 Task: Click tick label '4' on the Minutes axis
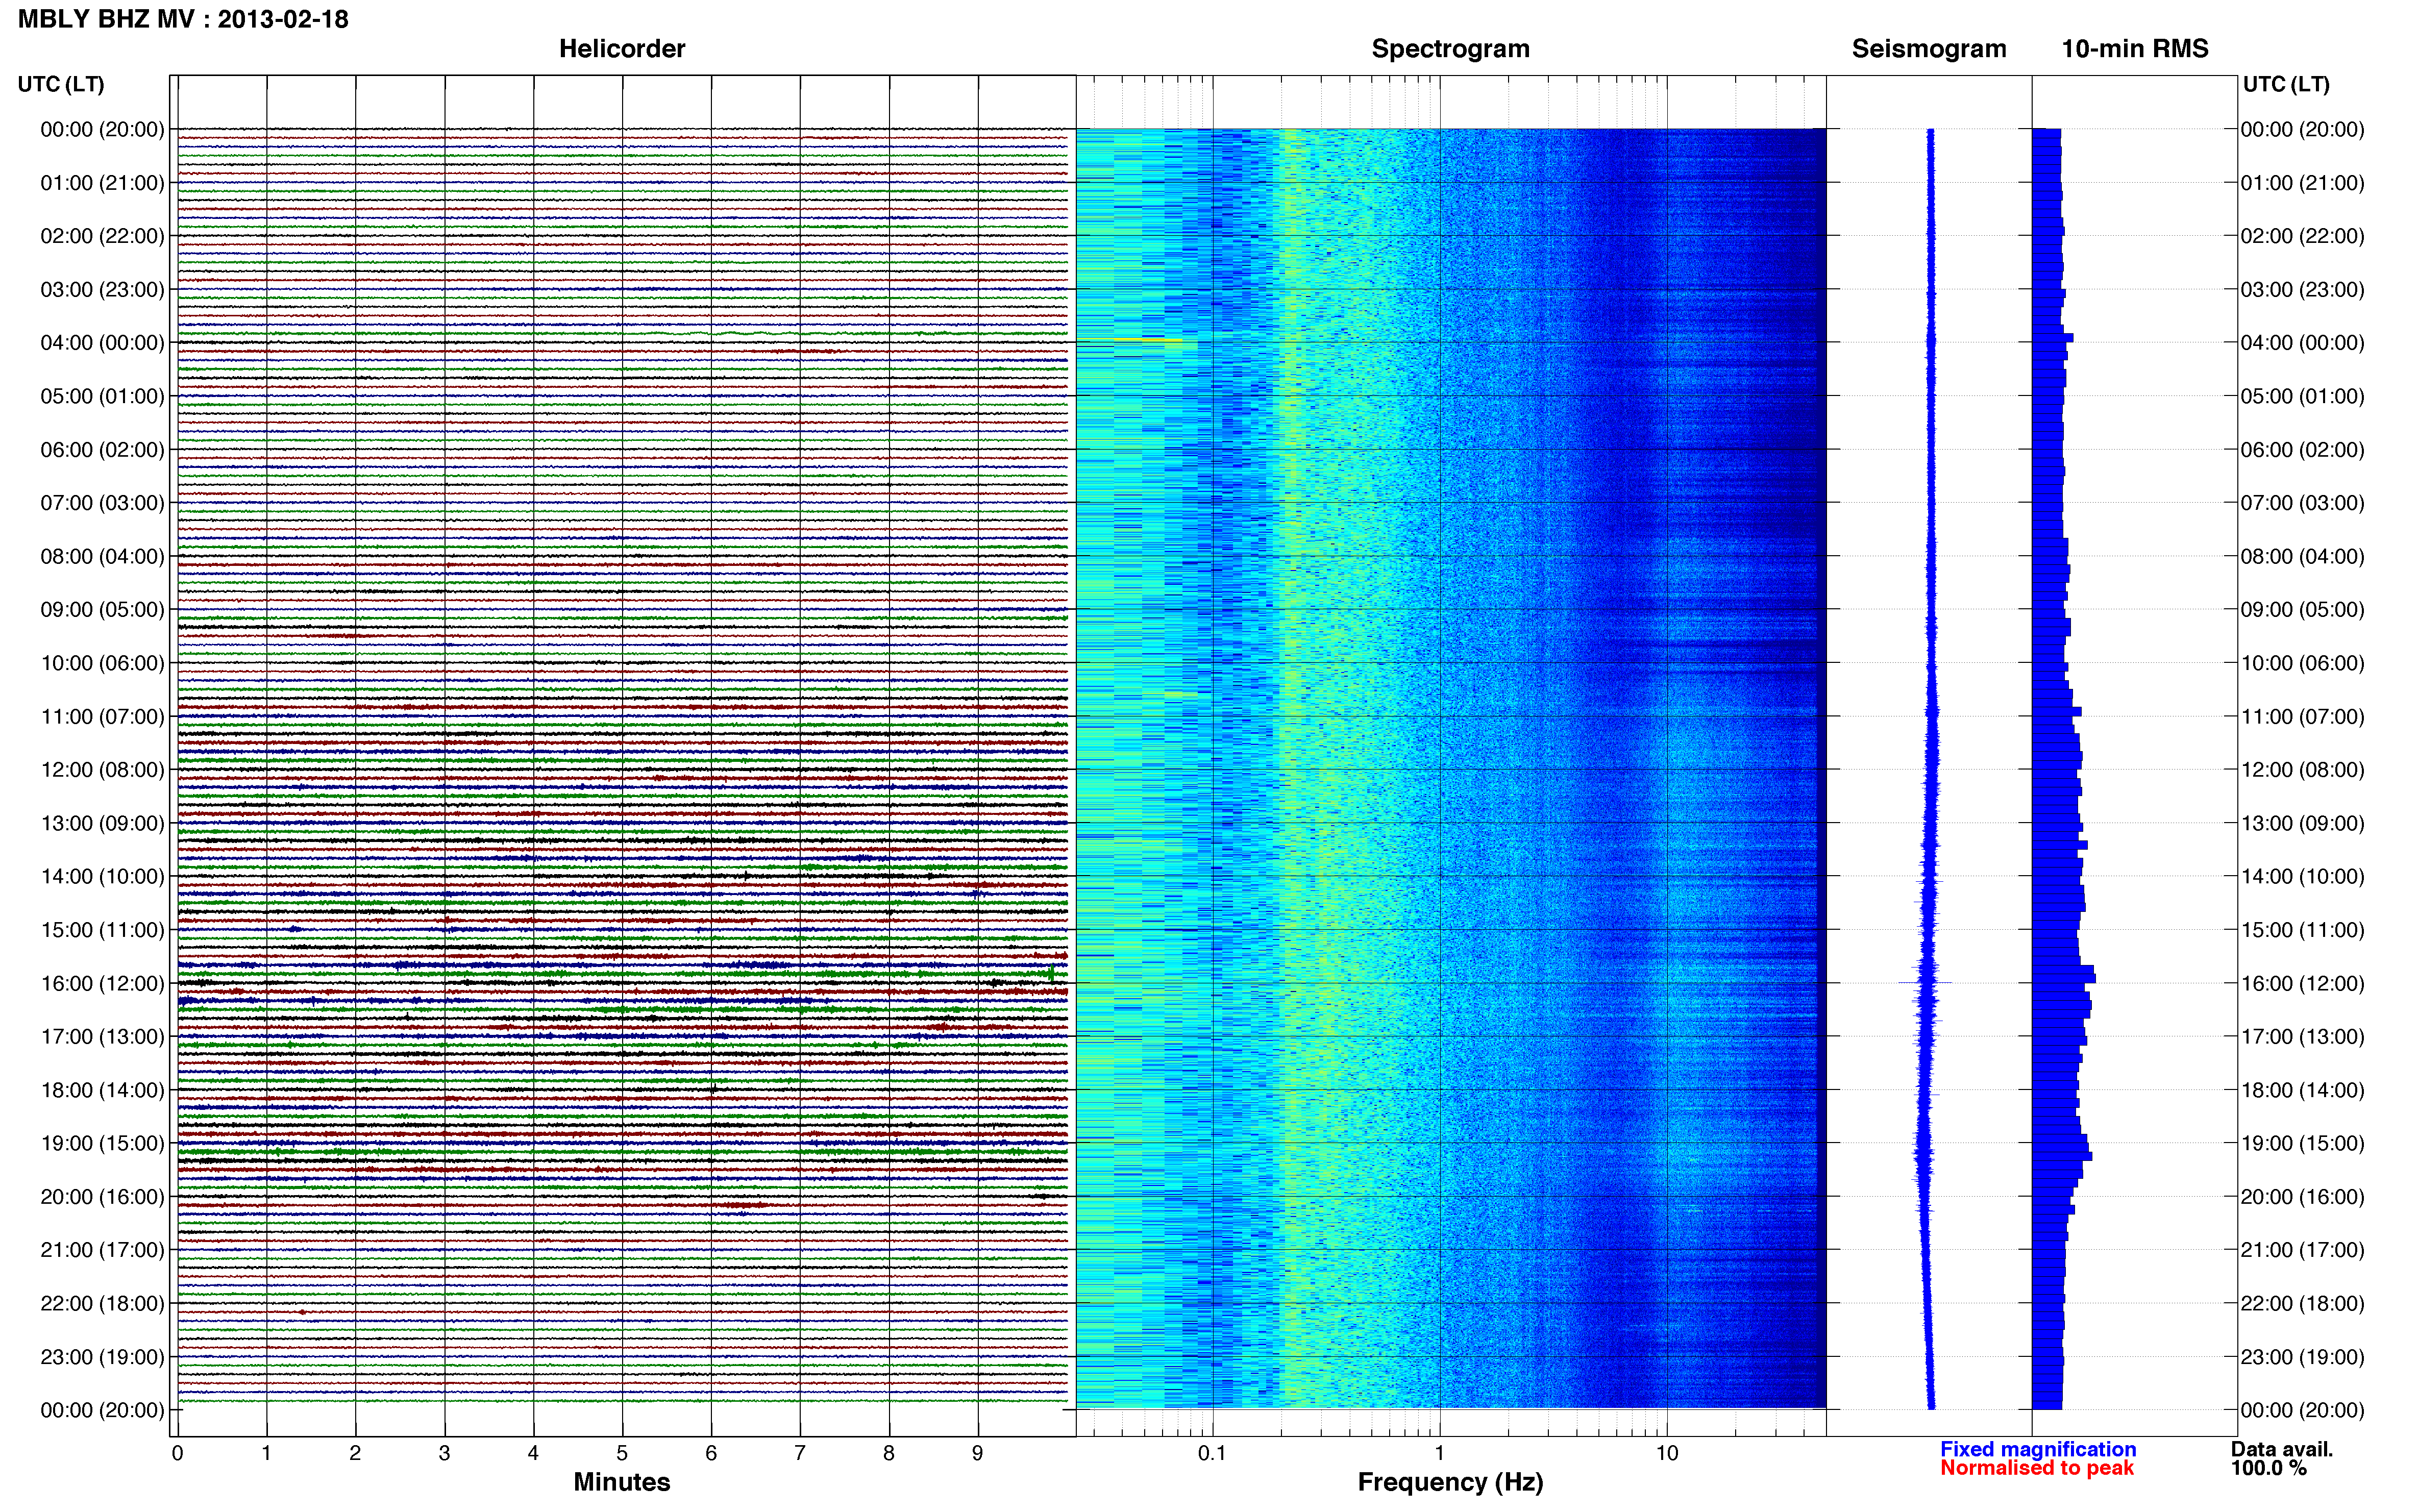point(533,1453)
